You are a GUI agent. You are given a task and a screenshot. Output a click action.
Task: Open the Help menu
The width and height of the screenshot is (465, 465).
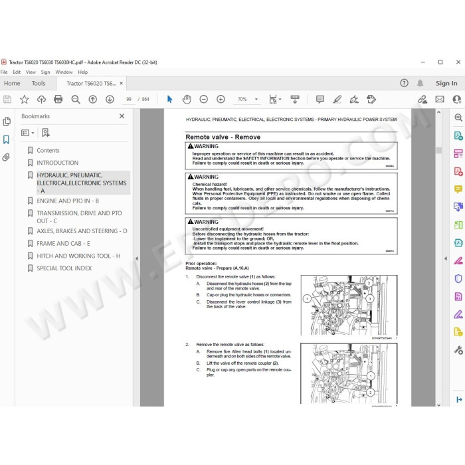click(83, 72)
